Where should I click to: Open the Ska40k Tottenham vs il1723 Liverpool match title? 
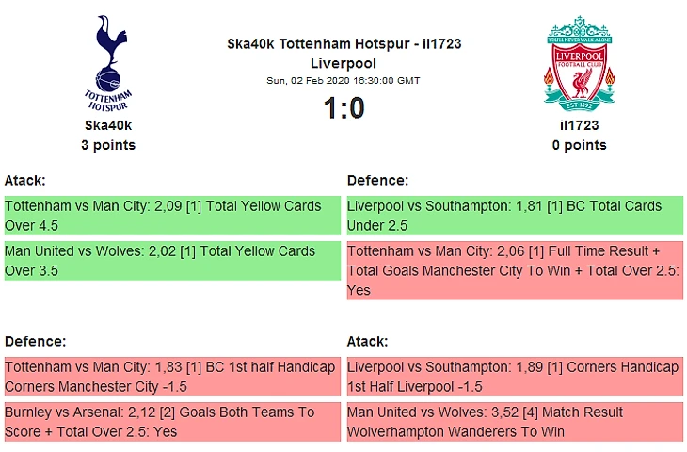[343, 54]
